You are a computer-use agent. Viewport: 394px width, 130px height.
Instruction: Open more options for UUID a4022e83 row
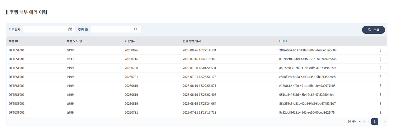pyautogui.click(x=380, y=68)
